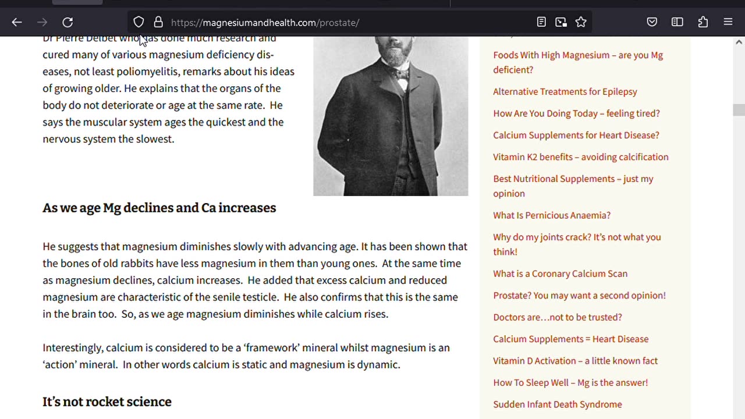Reload the current page
This screenshot has width=745, height=419.
tap(68, 22)
